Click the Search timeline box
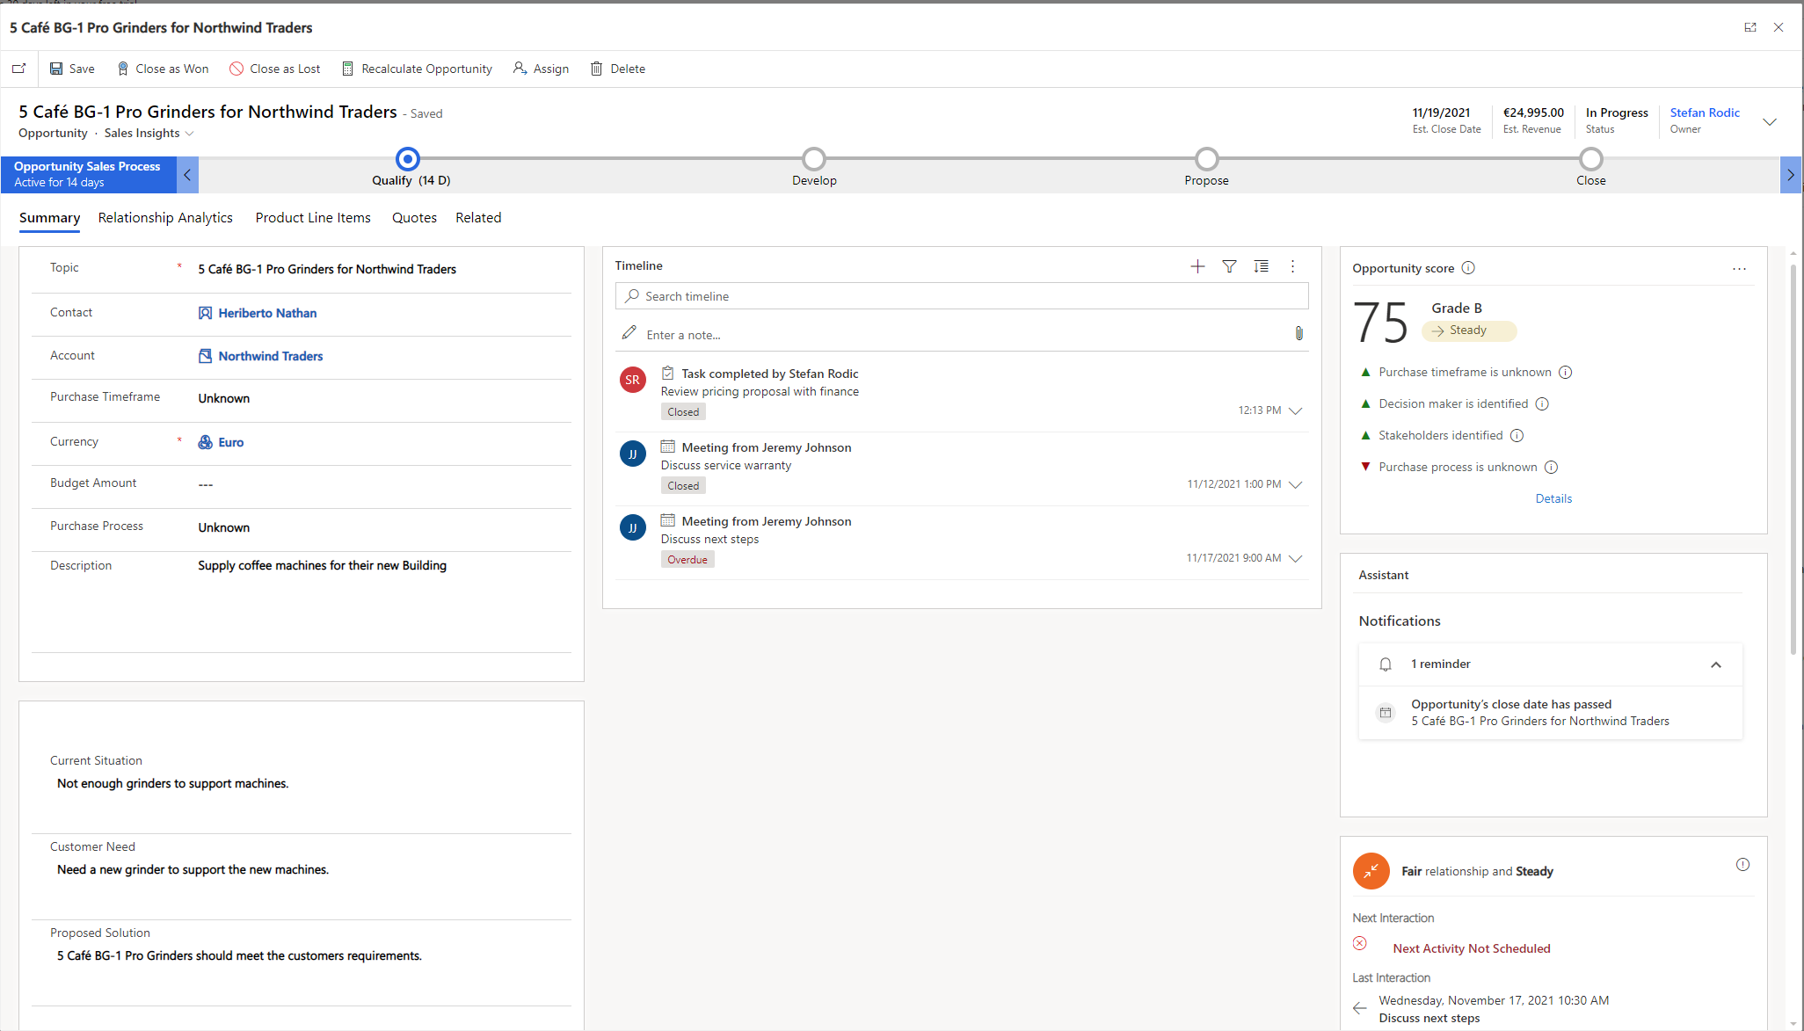Image resolution: width=1804 pixels, height=1031 pixels. coord(962,296)
